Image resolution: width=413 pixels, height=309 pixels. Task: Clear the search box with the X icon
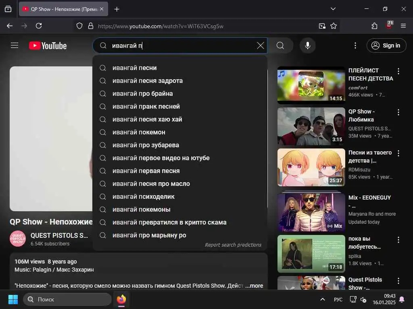tap(260, 45)
